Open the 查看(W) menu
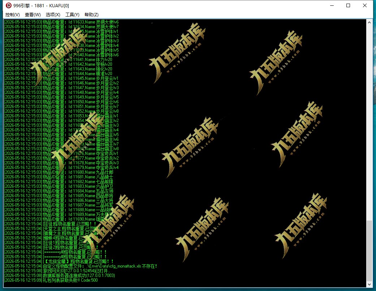The height and width of the screenshot is (291, 376). (x=33, y=14)
